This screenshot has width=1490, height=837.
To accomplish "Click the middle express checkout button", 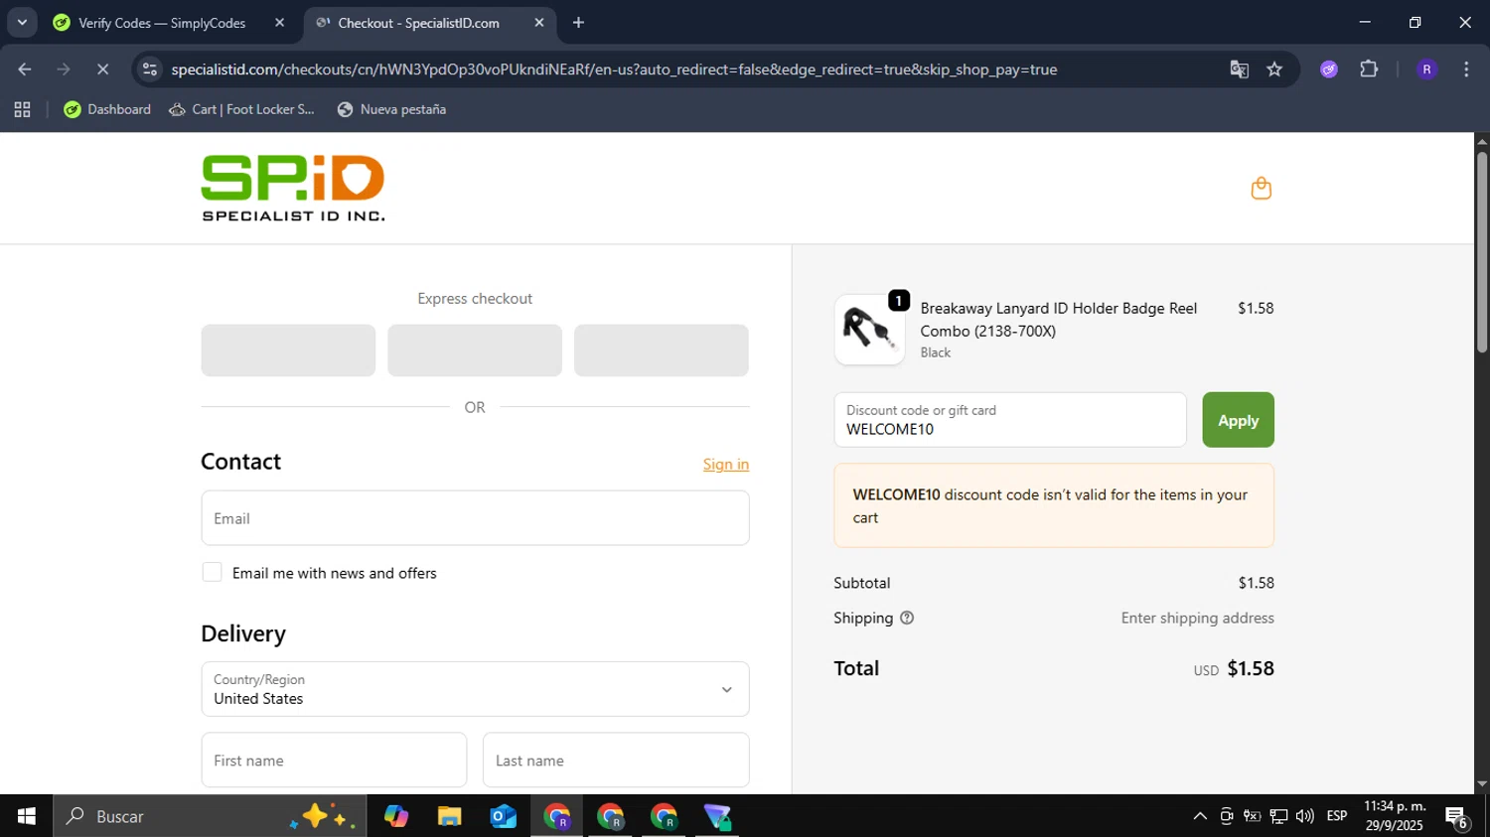I will coord(475,350).
